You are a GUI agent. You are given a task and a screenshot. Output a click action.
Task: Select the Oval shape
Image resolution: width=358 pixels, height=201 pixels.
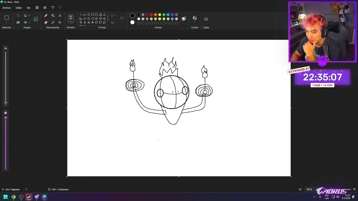tap(89, 15)
